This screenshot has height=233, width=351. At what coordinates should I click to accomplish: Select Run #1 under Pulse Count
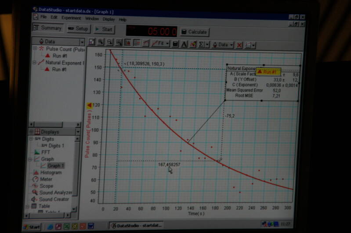click(x=56, y=56)
